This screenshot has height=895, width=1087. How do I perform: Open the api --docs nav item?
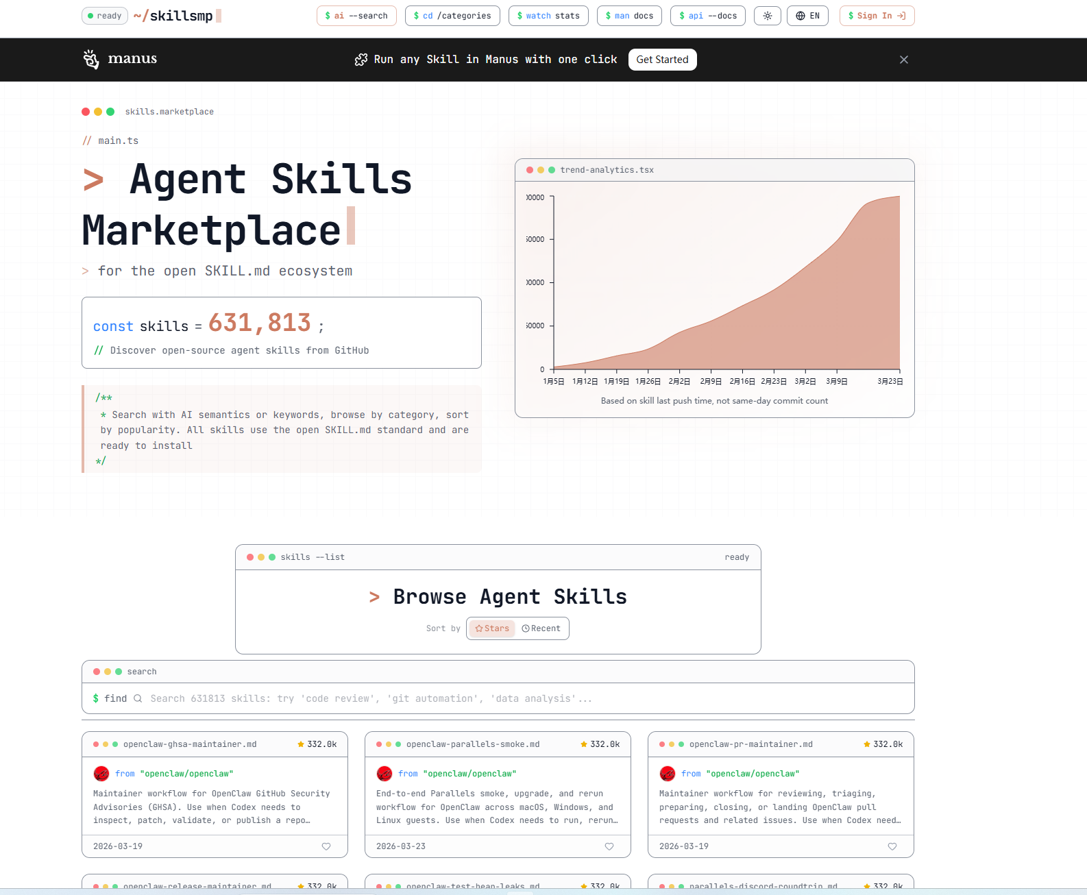[708, 16]
